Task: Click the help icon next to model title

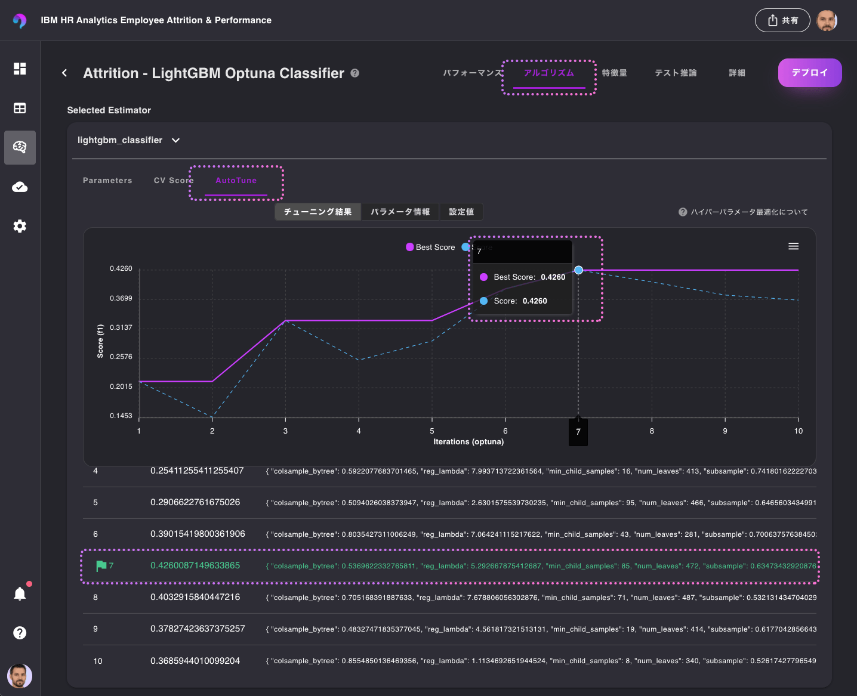Action: [355, 73]
